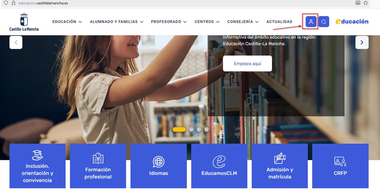Open the Idiomas globe tile
Image resolution: width=380 pixels, height=196 pixels.
[x=158, y=166]
